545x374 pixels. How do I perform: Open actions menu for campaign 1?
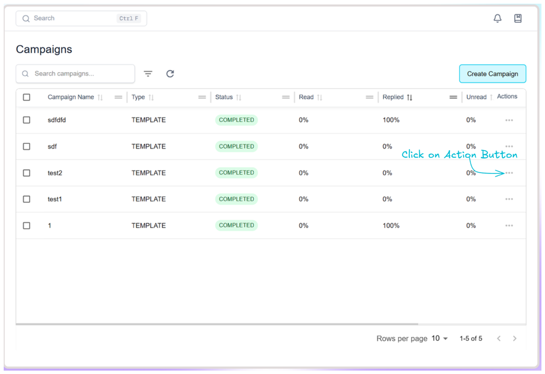[x=509, y=226]
